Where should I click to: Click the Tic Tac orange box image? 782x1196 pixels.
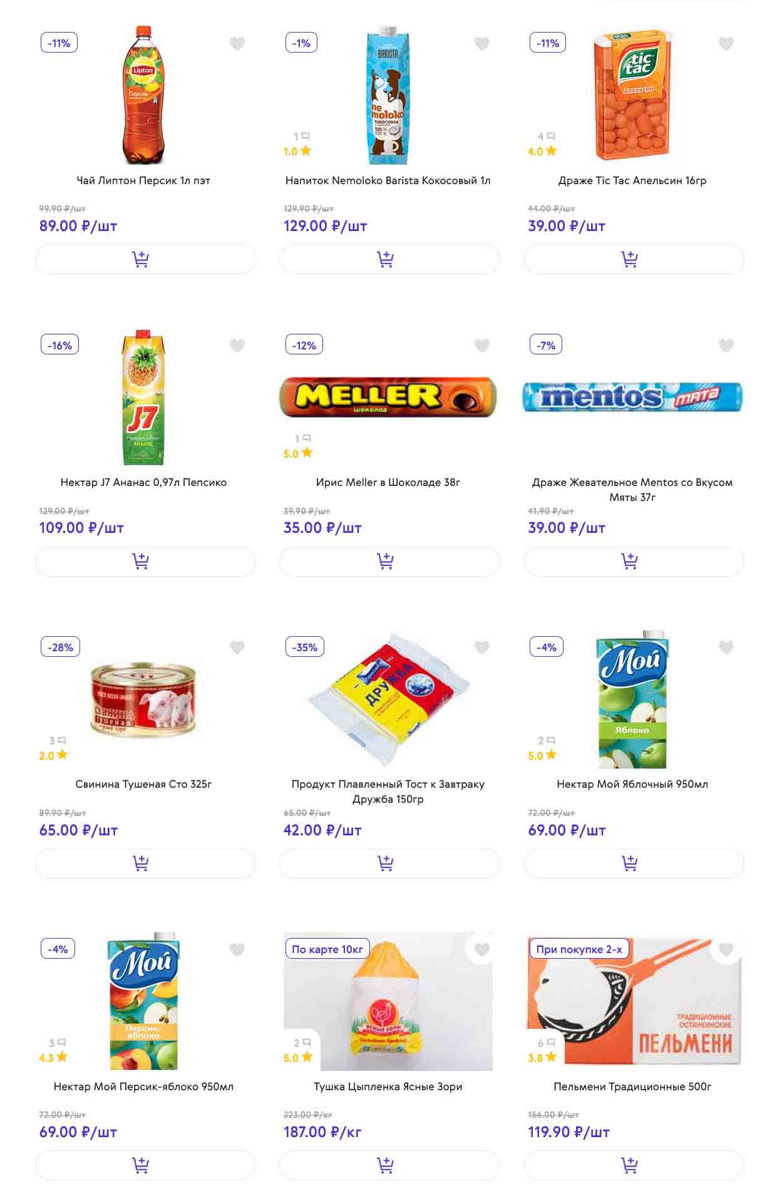pyautogui.click(x=632, y=95)
